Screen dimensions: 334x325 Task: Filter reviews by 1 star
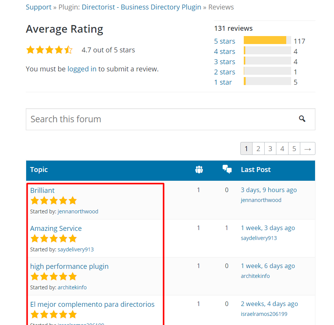(x=223, y=82)
